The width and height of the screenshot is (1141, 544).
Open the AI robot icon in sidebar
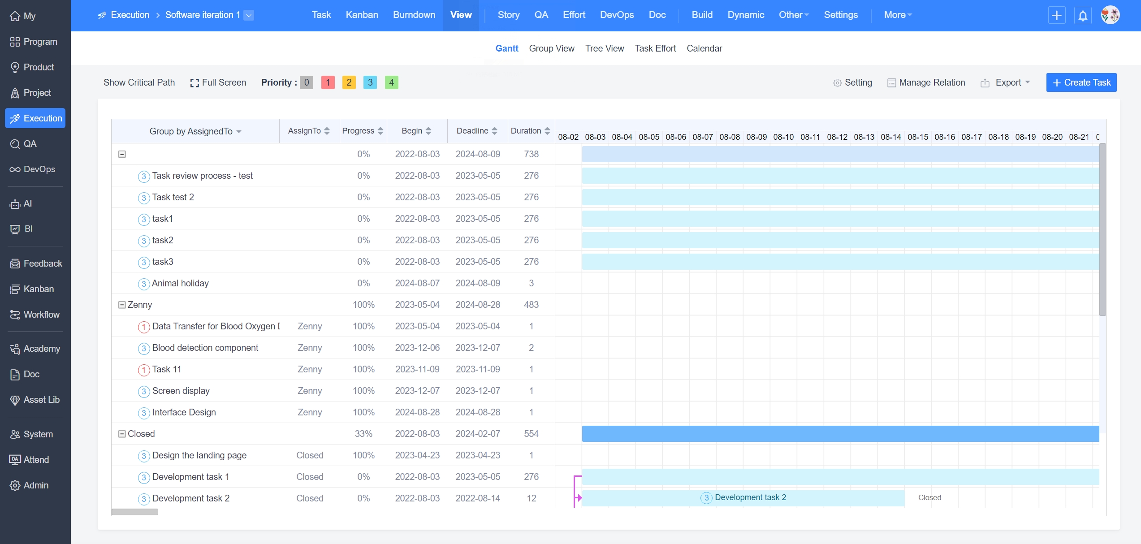tap(15, 204)
